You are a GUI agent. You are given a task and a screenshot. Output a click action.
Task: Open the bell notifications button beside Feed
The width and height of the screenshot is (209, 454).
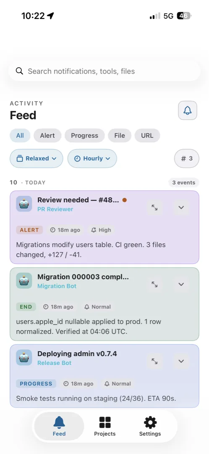(188, 110)
